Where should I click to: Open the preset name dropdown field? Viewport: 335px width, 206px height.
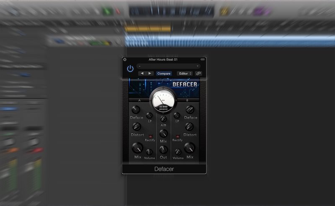tap(168, 66)
